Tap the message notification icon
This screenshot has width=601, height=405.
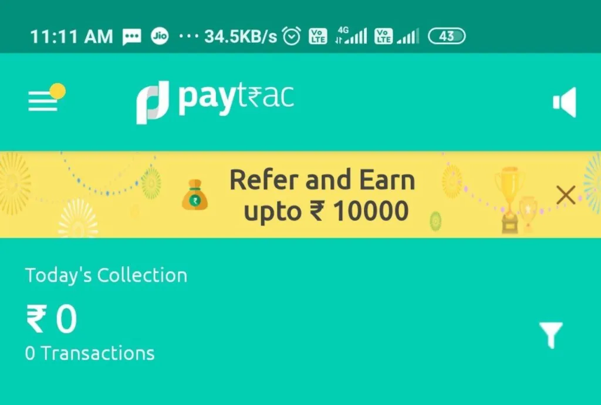point(132,37)
